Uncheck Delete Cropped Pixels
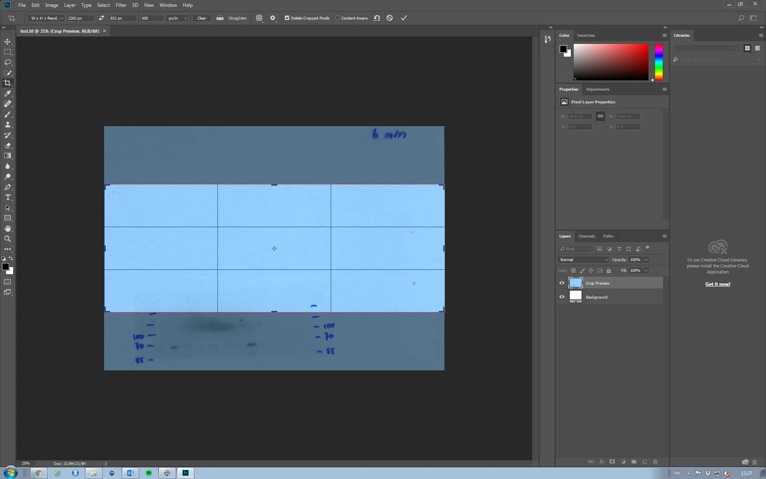Screen dimensions: 766x479 click(x=287, y=18)
